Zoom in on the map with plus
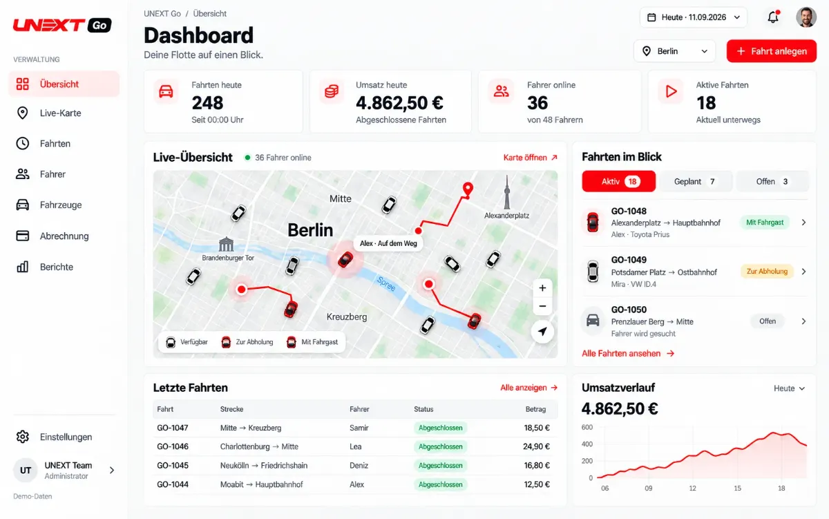Image resolution: width=829 pixels, height=519 pixels. point(542,288)
